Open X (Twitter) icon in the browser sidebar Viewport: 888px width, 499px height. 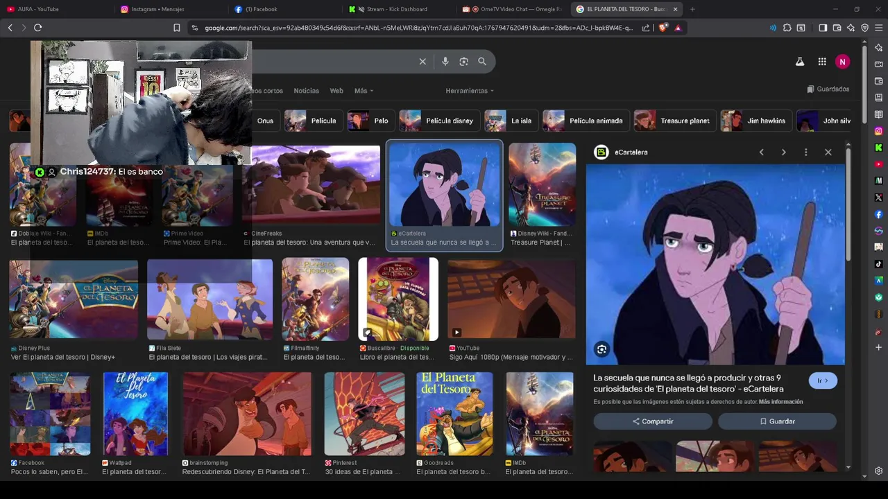[878, 198]
